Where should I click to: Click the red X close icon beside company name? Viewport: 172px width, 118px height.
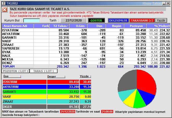(5, 10)
